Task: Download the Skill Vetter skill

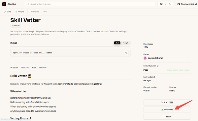Action: (x=167, y=109)
